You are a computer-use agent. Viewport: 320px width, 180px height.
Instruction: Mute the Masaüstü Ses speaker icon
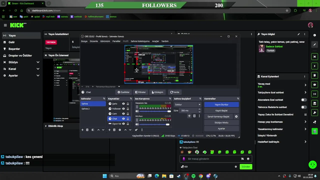coord(137,111)
